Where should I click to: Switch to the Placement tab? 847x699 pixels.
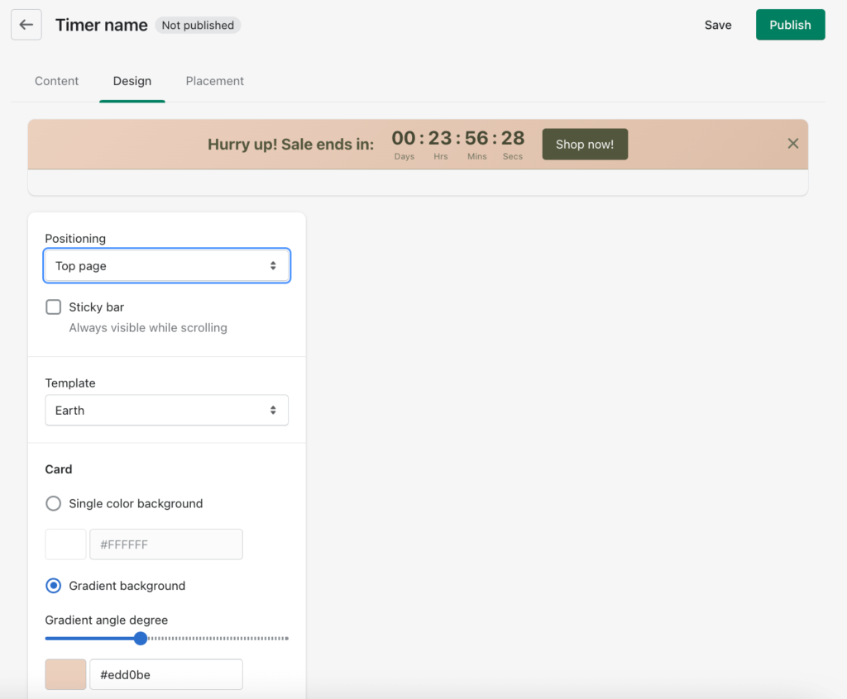pyautogui.click(x=214, y=81)
